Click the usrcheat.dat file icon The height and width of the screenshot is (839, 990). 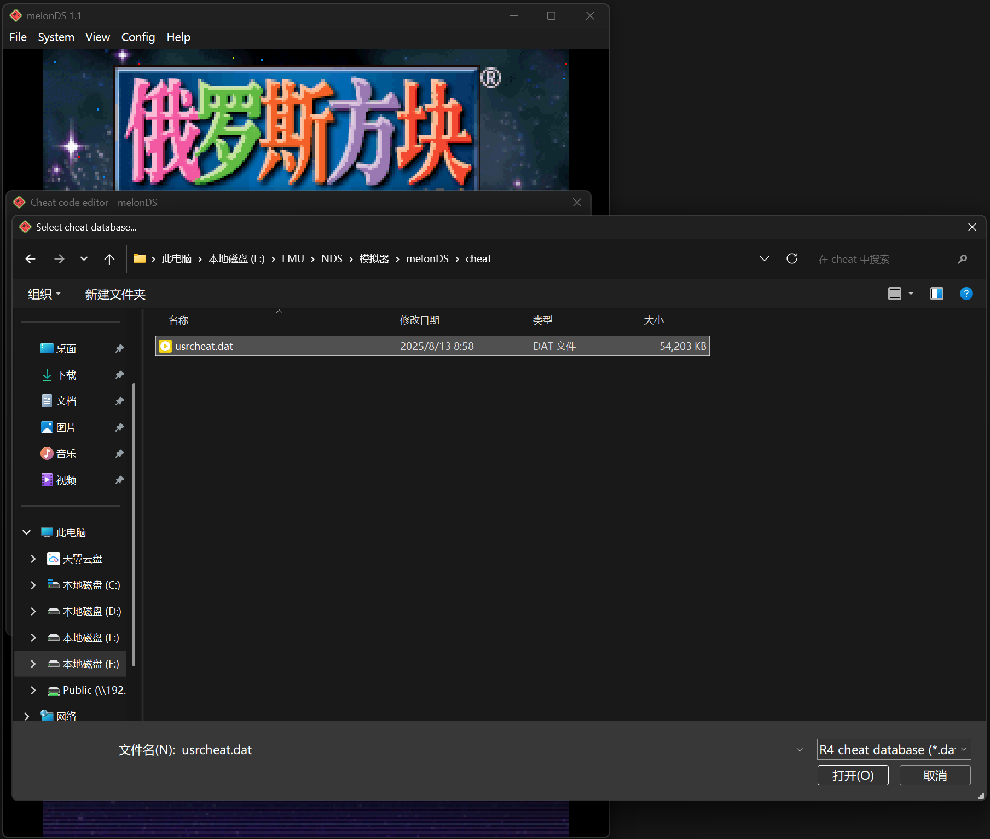pyautogui.click(x=165, y=346)
